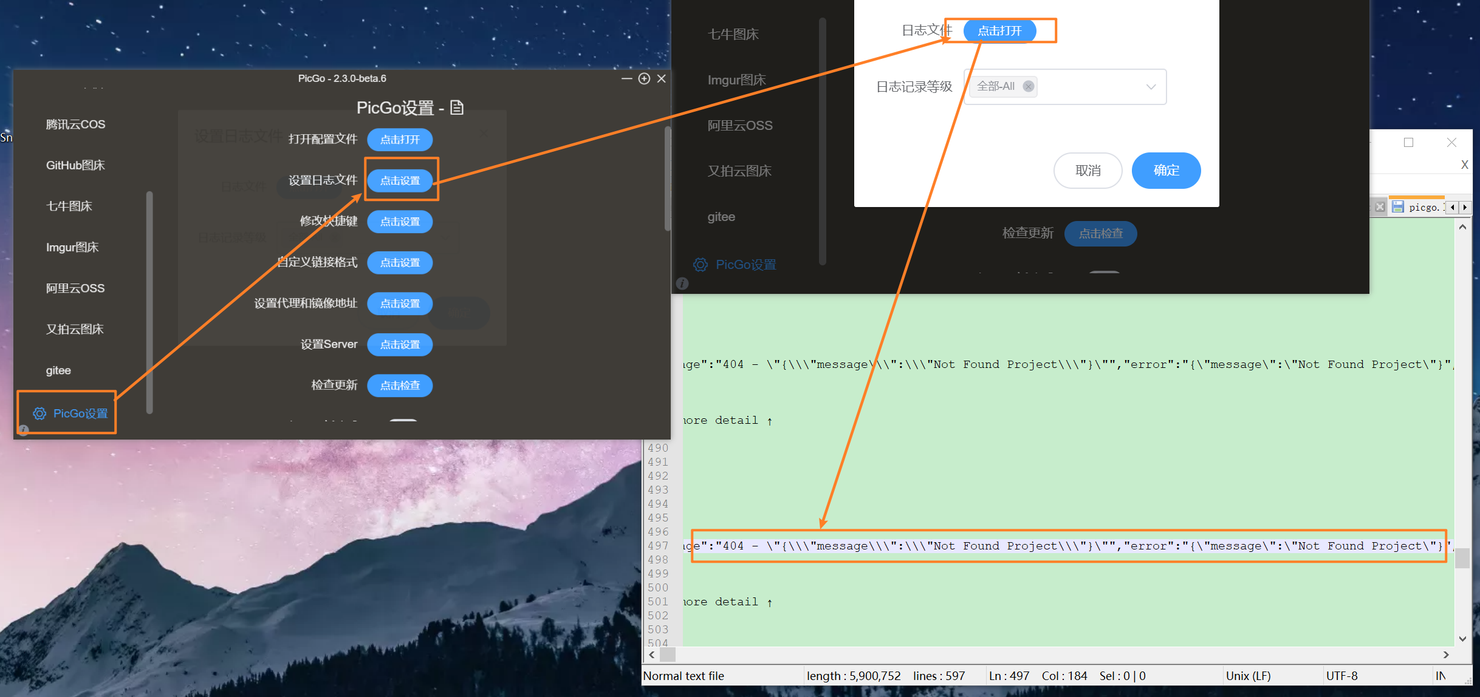This screenshot has width=1480, height=697.
Task: Click the chevron arrow of log level dropdown
Action: click(x=1150, y=86)
